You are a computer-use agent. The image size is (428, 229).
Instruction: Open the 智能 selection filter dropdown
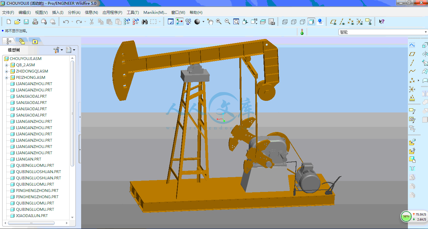point(426,32)
